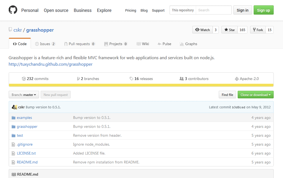Viewport: 283px width, 178px height.
Task: Open the Explore menu item
Action: click(x=104, y=10)
